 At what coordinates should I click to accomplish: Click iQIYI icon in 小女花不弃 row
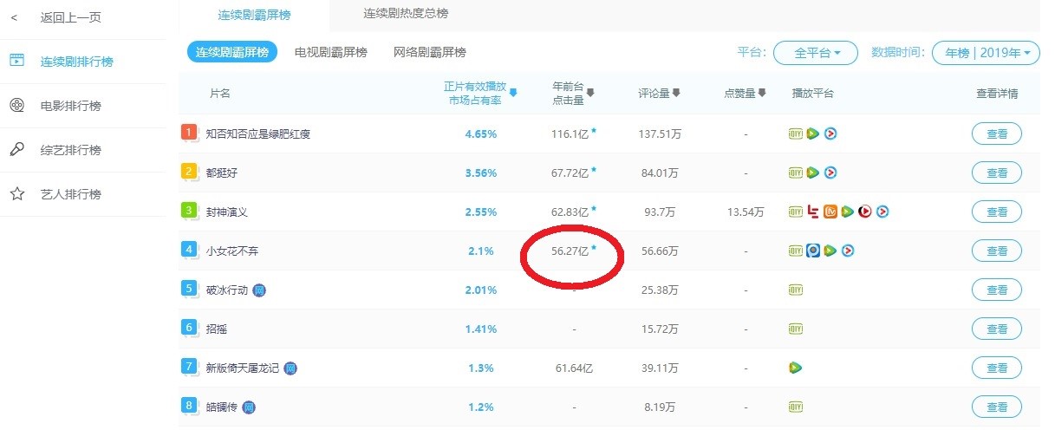tap(796, 251)
